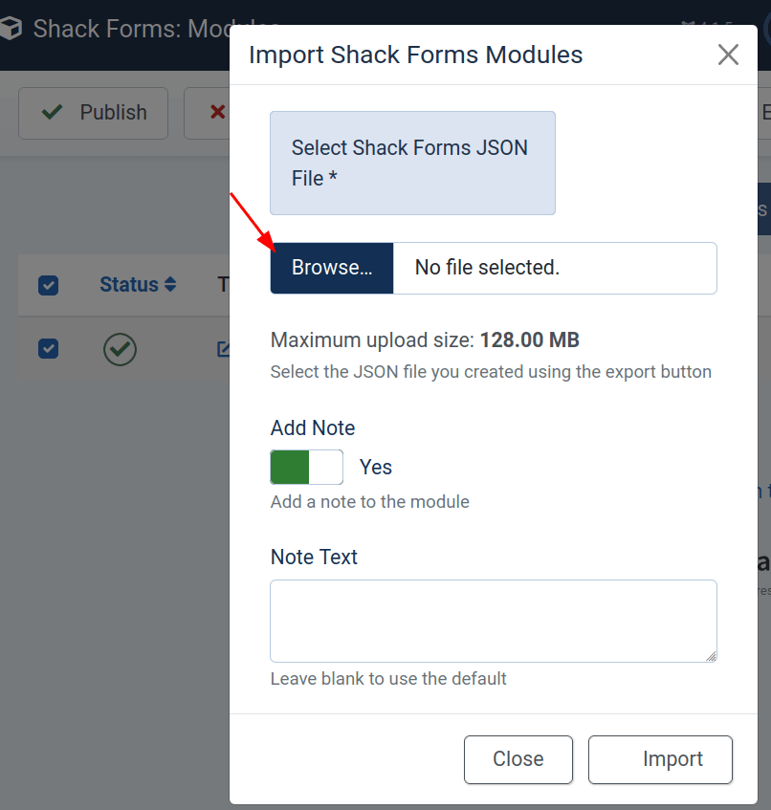Switch off the Add Note toggle
The height and width of the screenshot is (810, 771).
pyautogui.click(x=306, y=467)
